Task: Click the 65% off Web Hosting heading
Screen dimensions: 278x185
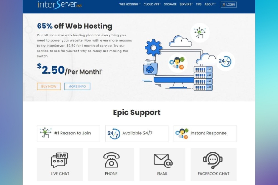Action: [74, 26]
